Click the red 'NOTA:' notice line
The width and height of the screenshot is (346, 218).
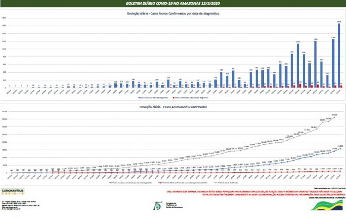pyautogui.click(x=274, y=195)
